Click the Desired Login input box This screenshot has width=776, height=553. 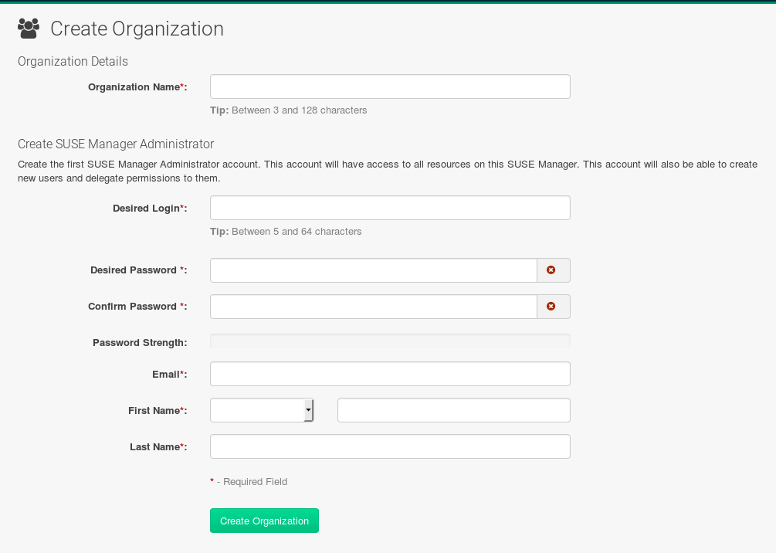[x=390, y=207]
